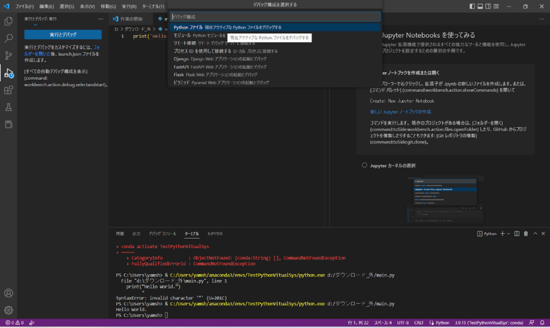Open the Extensions view icon
This screenshot has width=550, height=328.
point(9,90)
